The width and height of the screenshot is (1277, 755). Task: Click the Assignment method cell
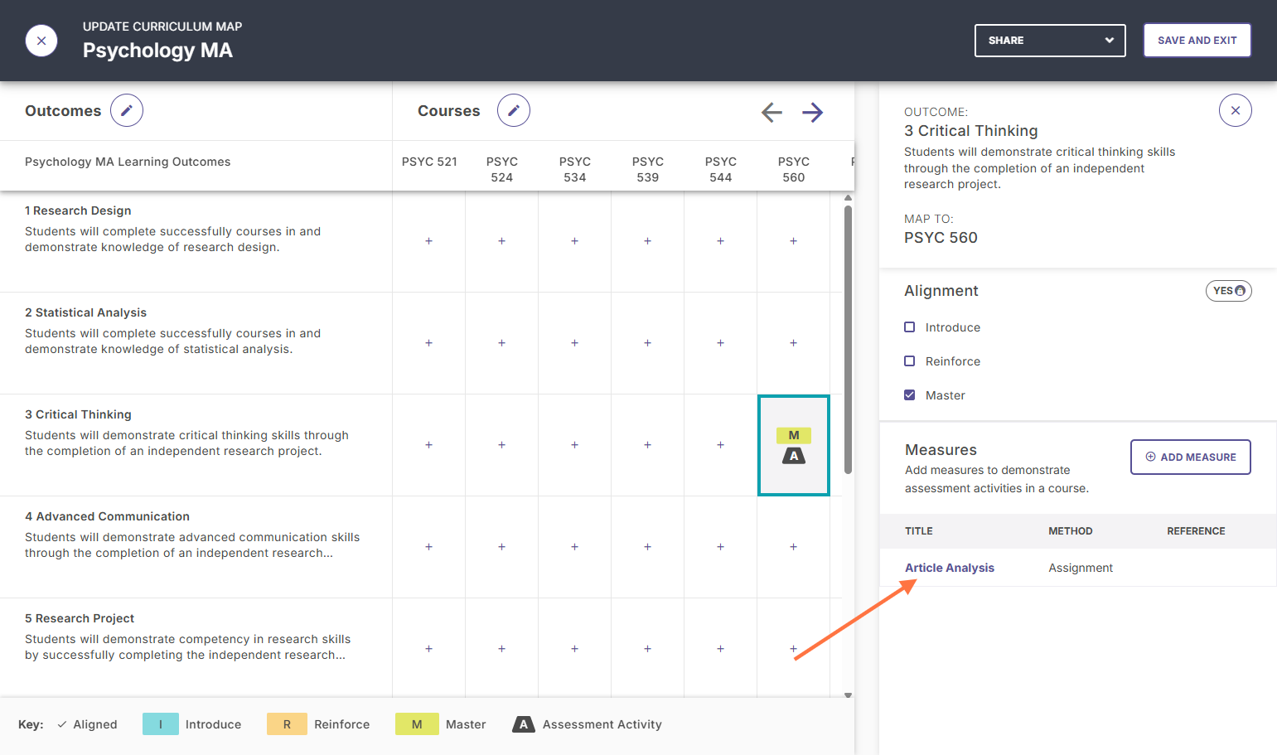click(x=1081, y=568)
